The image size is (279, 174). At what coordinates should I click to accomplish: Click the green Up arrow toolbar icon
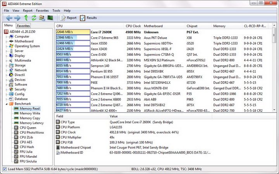[26, 18]
